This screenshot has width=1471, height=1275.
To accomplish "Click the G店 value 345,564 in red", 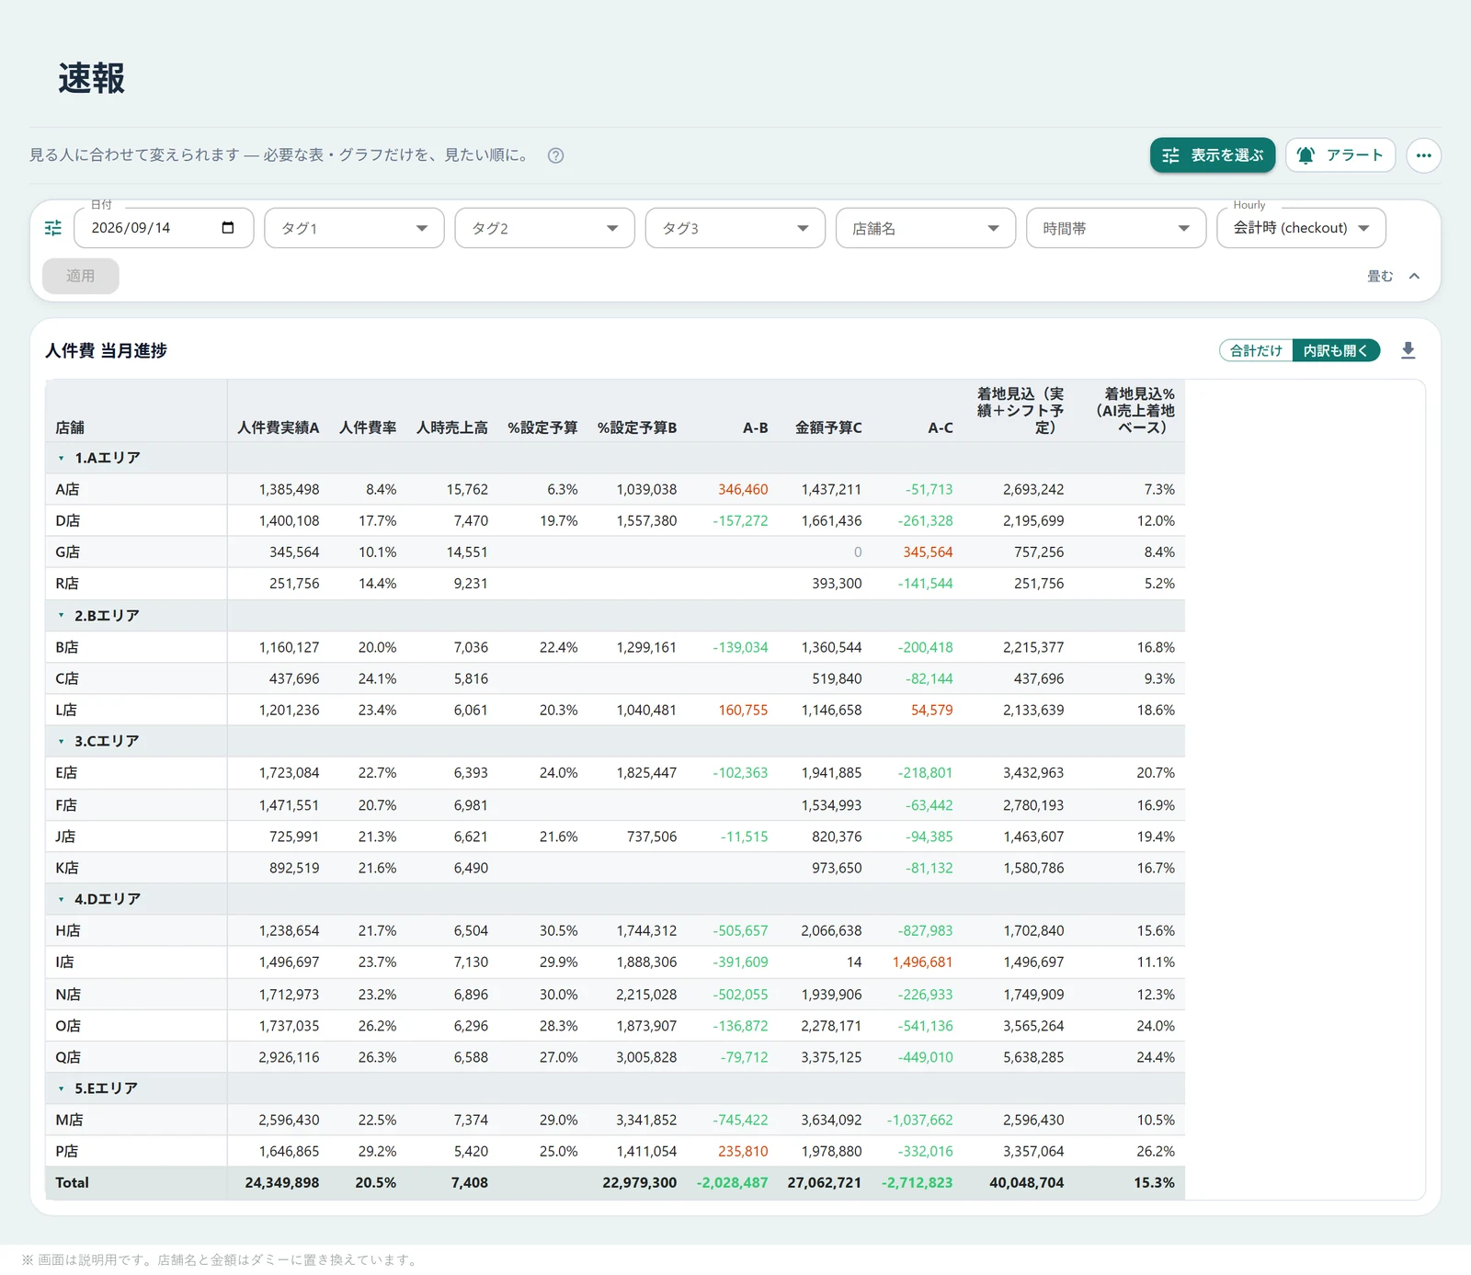I will (x=928, y=552).
